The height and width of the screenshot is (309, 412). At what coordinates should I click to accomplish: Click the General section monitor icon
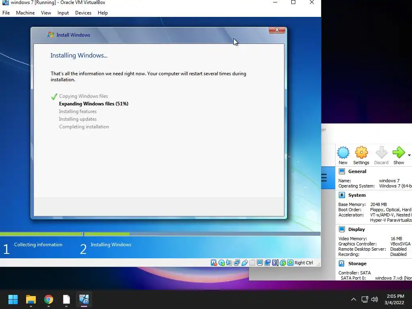[x=342, y=171]
